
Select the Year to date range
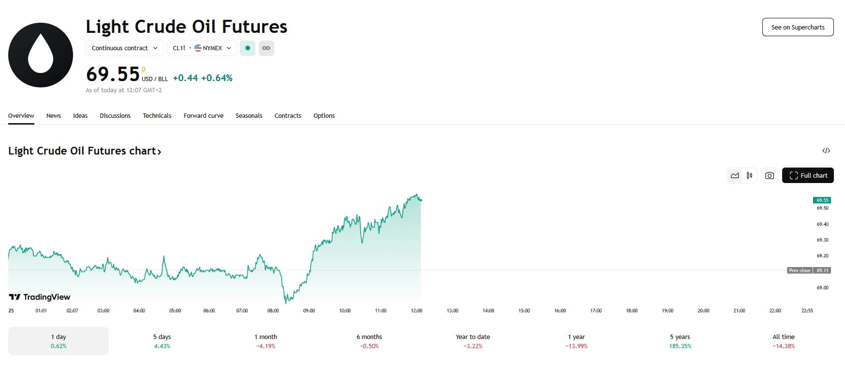coord(473,341)
